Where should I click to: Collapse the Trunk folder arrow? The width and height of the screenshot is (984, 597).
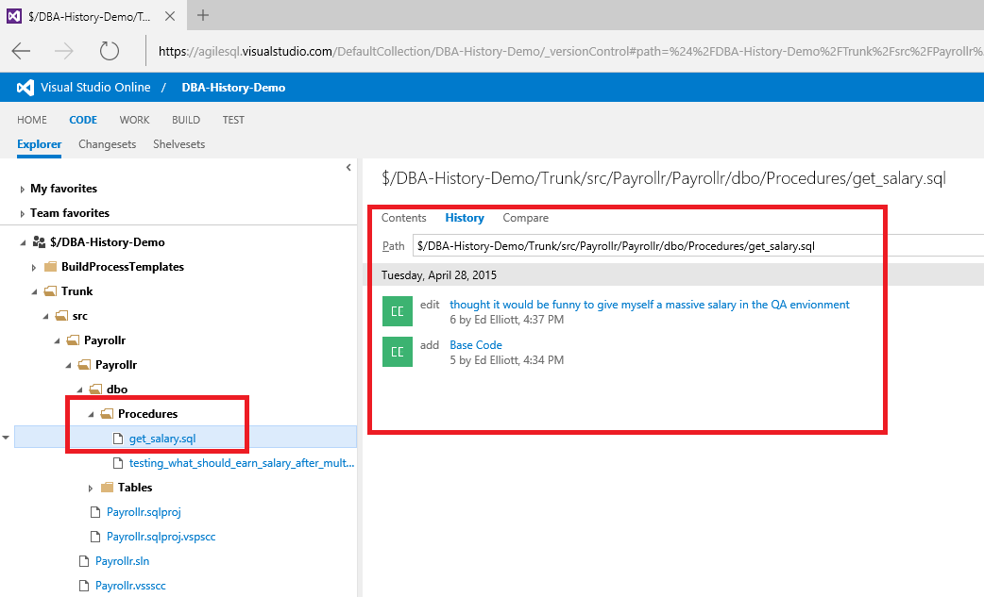click(x=35, y=292)
